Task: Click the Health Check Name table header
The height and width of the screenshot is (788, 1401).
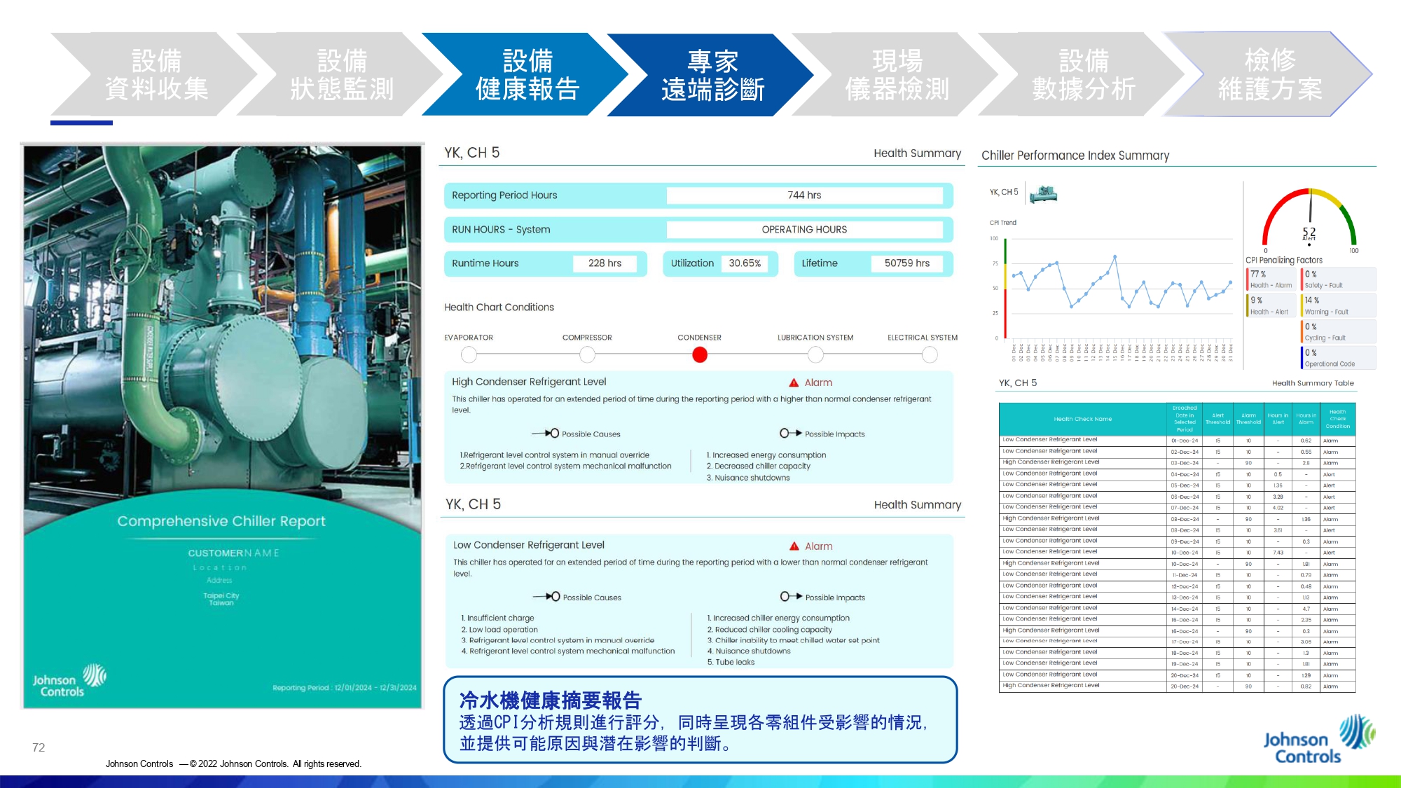Action: (1082, 419)
